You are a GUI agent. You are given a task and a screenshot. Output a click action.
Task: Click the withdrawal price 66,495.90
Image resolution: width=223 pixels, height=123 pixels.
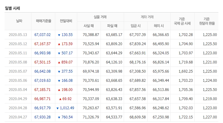[161, 44]
